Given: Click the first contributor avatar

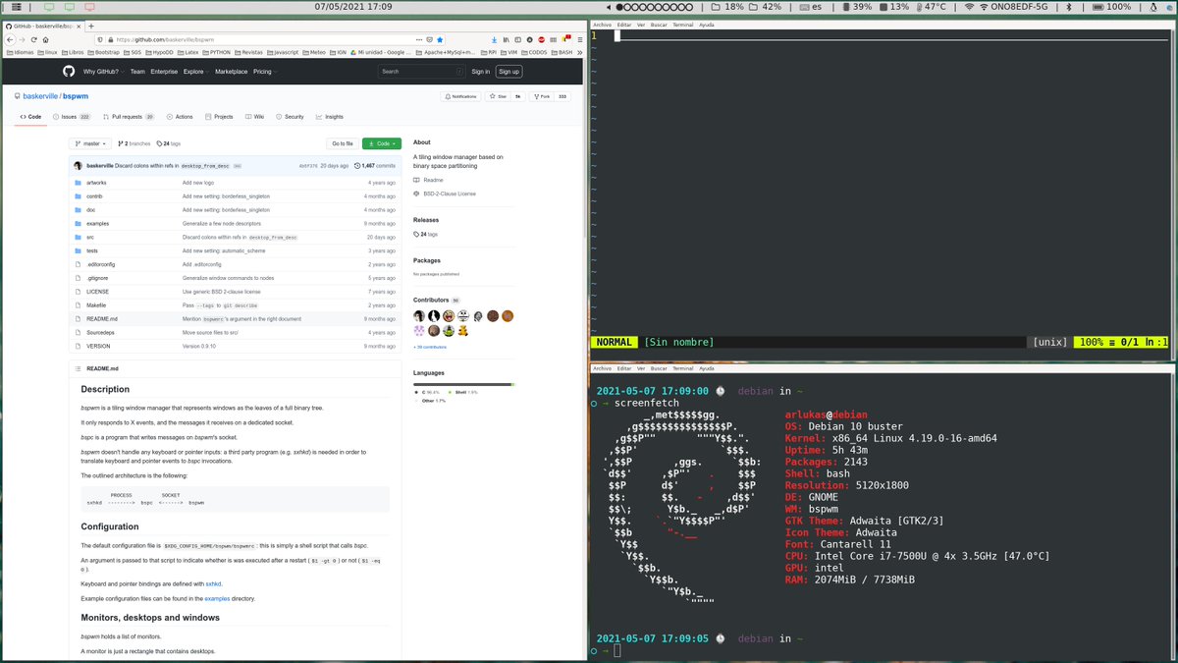Looking at the screenshot, I should point(419,316).
